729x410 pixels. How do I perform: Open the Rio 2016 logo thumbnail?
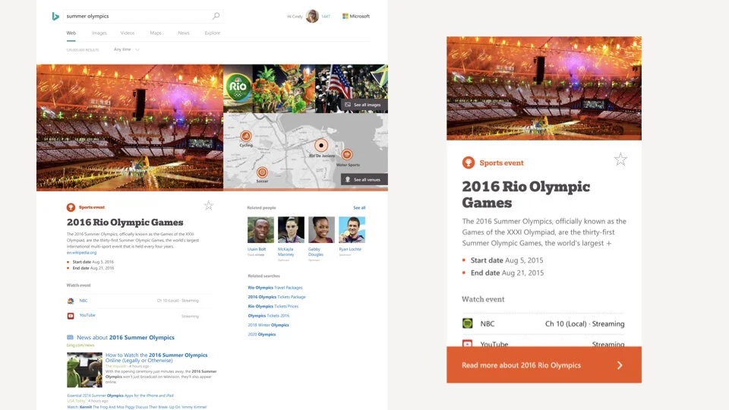pyautogui.click(x=238, y=88)
